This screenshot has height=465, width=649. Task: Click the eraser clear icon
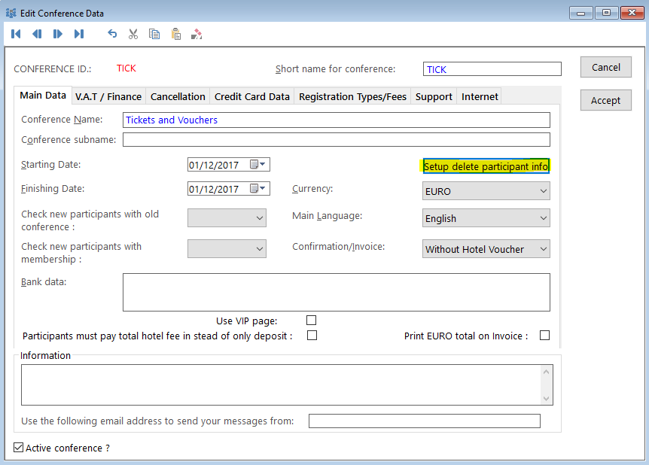[197, 34]
